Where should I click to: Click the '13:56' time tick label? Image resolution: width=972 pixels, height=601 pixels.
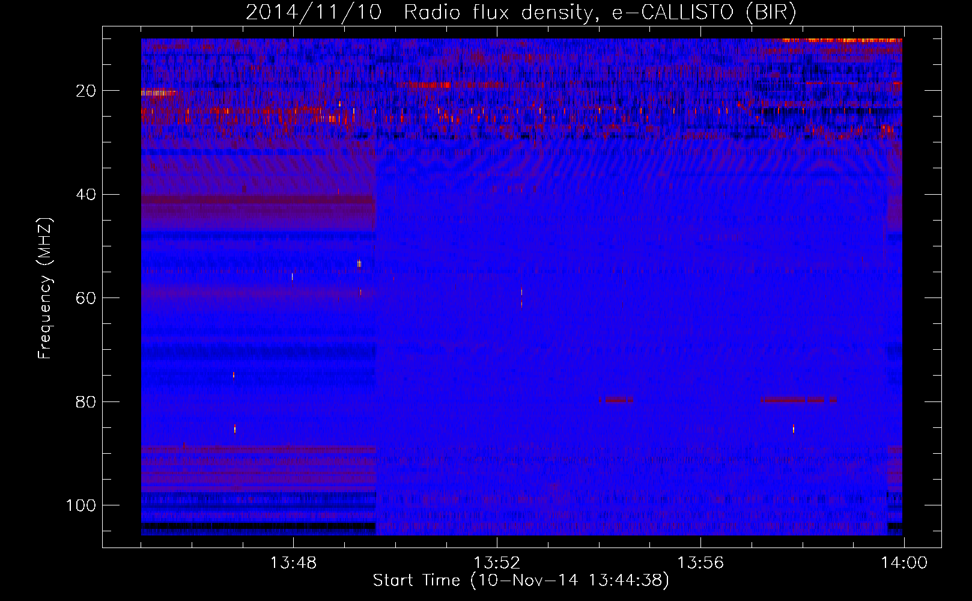click(700, 563)
